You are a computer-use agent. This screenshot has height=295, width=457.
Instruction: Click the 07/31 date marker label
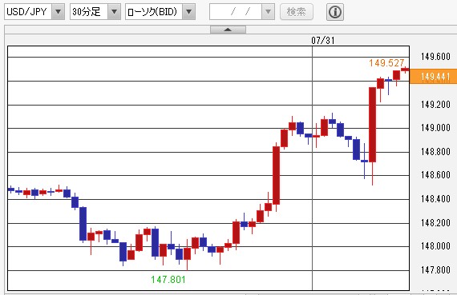tap(323, 41)
